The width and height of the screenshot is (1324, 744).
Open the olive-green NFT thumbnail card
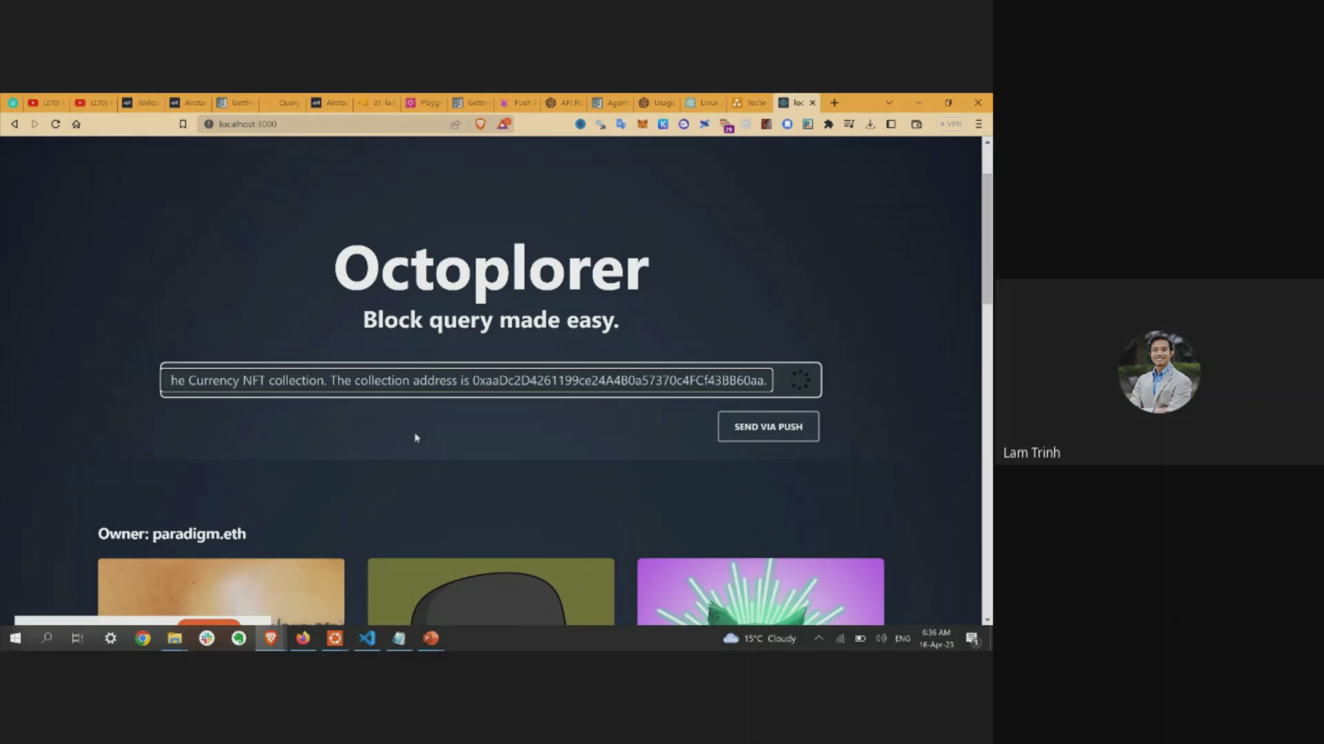click(x=490, y=591)
